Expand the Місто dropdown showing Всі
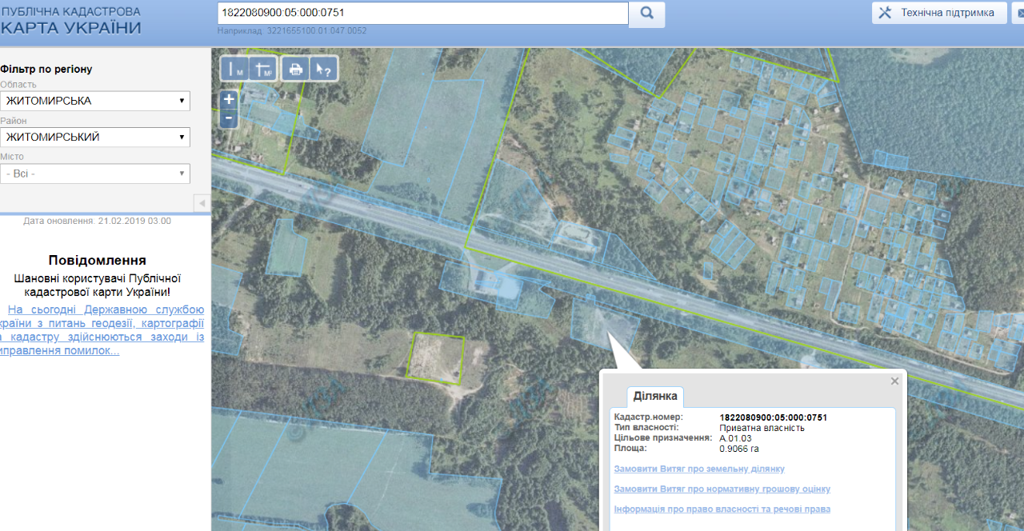Screen dimensions: 1024x531 tap(95, 174)
